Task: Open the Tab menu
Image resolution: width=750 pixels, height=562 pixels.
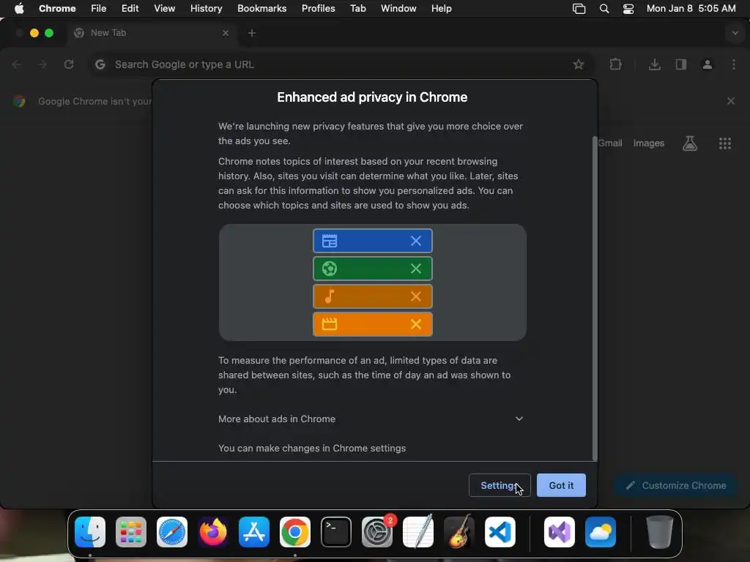Action: coord(357,9)
